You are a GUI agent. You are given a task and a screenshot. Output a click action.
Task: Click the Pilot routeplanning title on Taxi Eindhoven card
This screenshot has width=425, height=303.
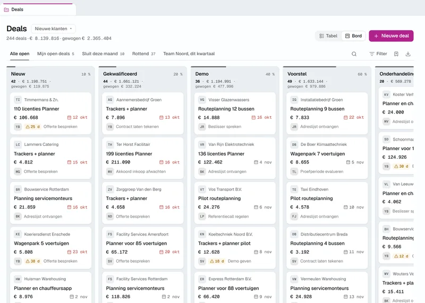[x=311, y=198]
